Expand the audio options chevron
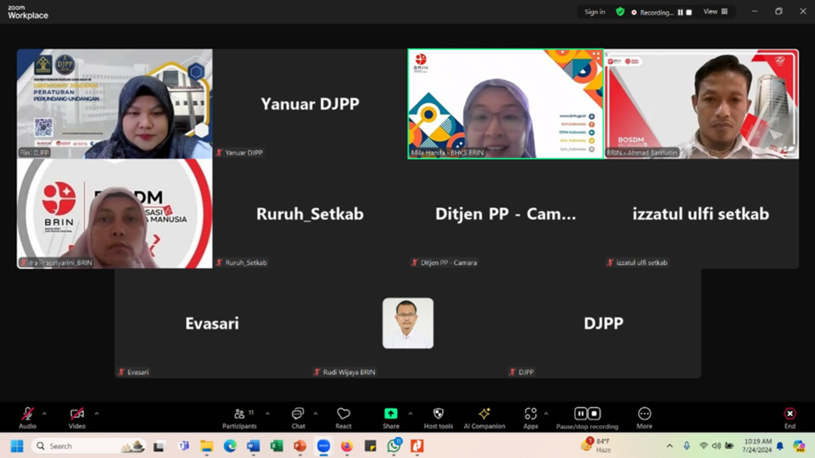The height and width of the screenshot is (458, 815). click(45, 413)
